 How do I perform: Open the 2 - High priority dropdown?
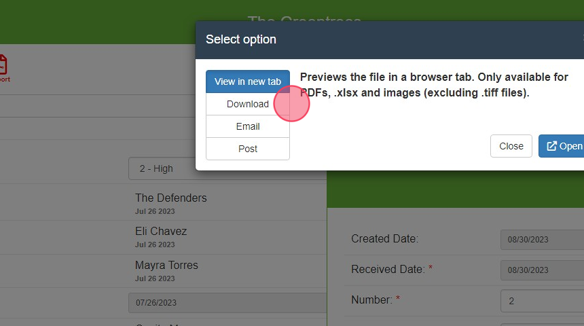227,168
